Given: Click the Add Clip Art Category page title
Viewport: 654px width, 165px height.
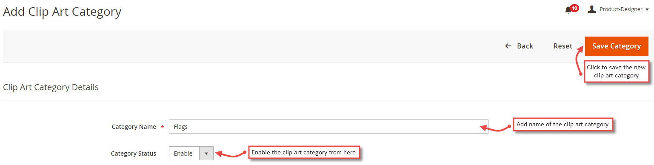Looking at the screenshot, I should [62, 11].
